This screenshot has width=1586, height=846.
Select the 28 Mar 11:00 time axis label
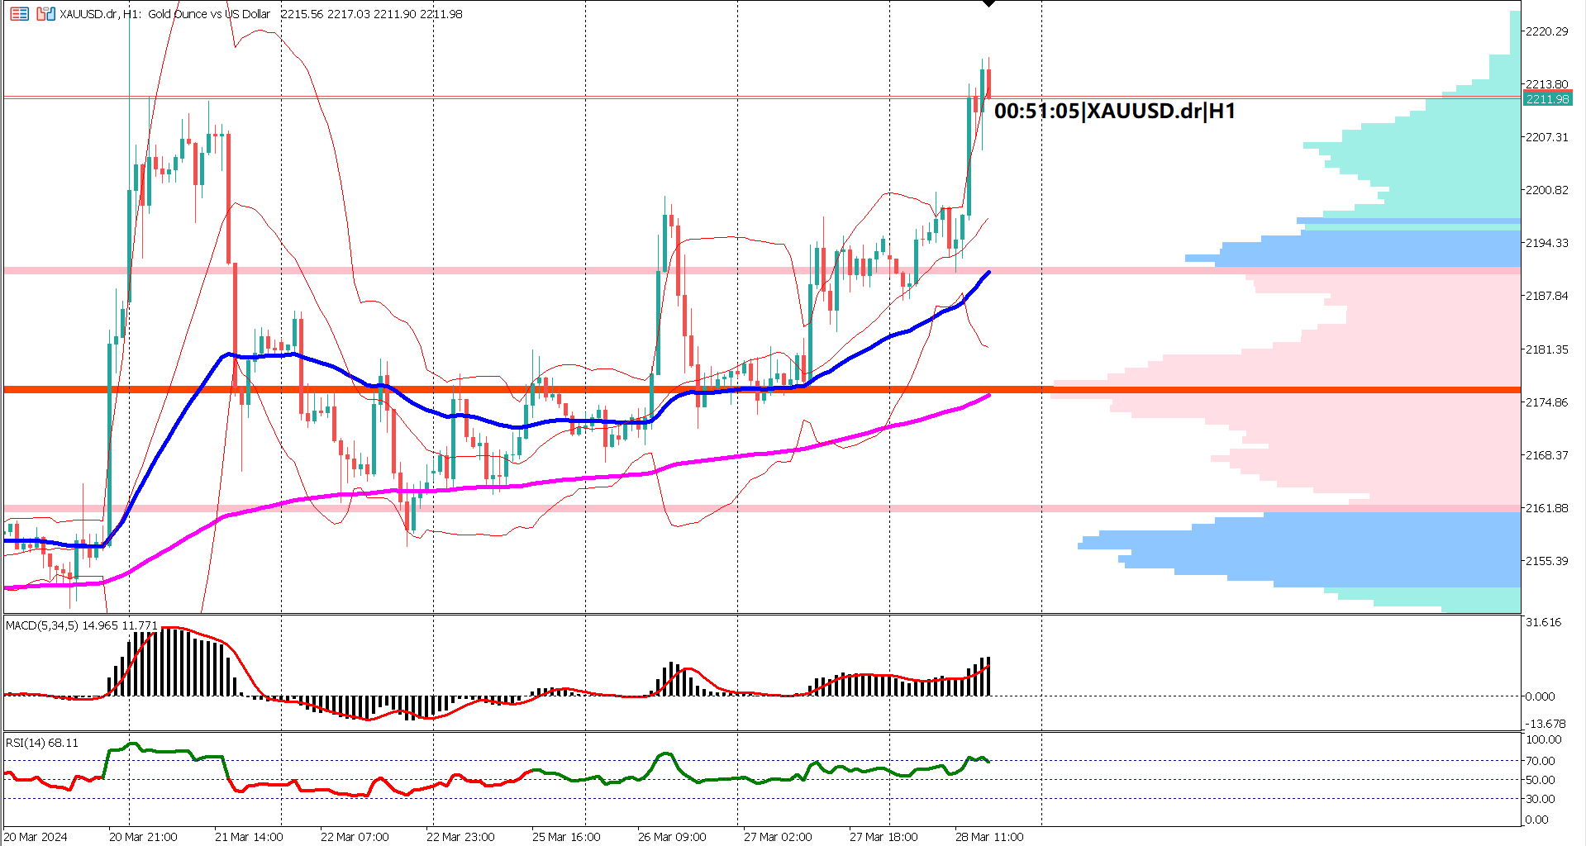coord(989,836)
